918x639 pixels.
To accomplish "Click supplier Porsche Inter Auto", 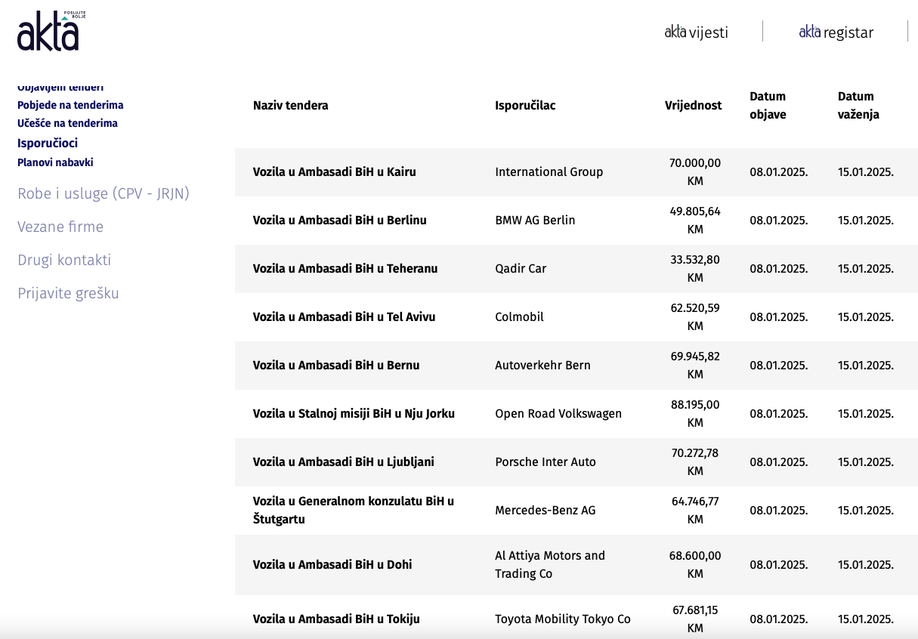I will pos(545,461).
